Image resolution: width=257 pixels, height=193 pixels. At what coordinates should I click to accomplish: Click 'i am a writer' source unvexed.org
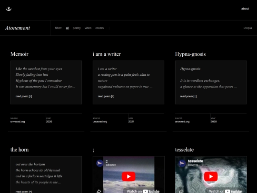point(100,122)
